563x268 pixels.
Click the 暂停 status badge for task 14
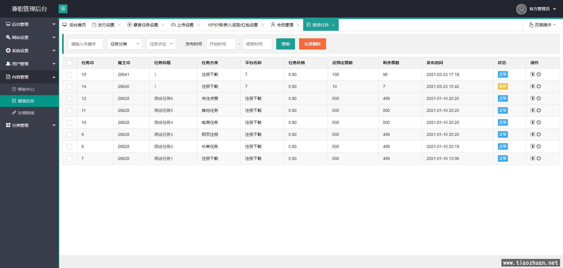pyautogui.click(x=503, y=86)
